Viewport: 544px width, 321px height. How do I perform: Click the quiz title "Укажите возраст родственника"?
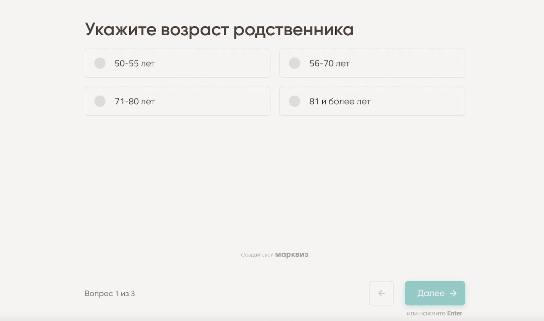(220, 30)
